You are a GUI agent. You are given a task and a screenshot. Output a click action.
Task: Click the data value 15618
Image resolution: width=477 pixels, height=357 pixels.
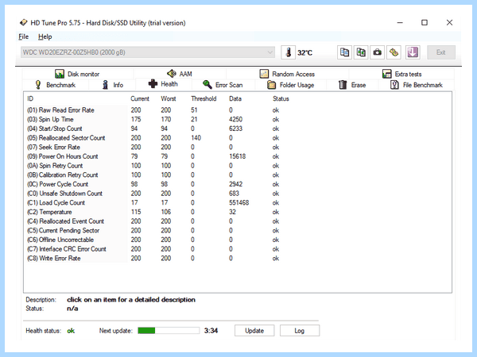237,156
